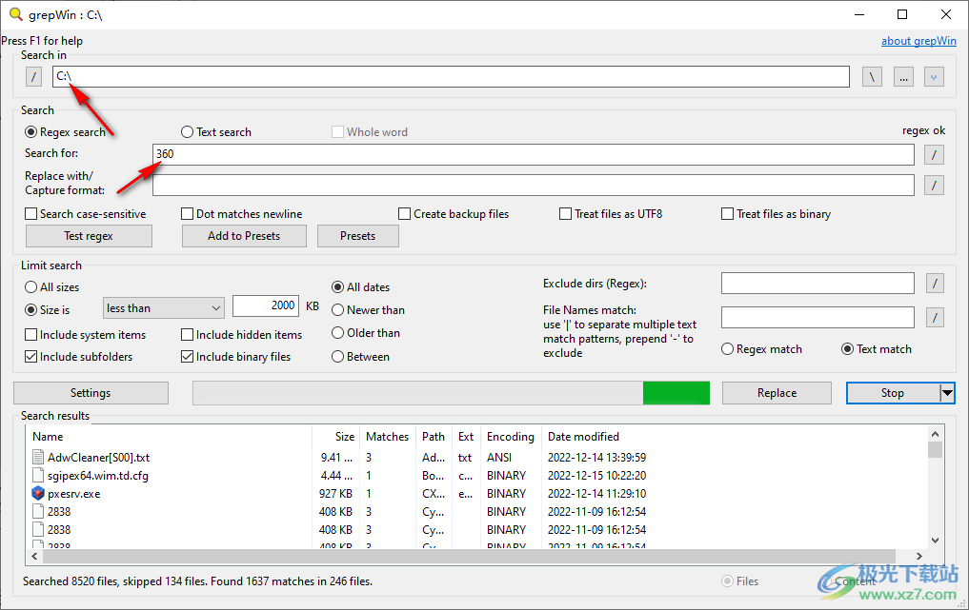The height and width of the screenshot is (610, 969).
Task: Focus the Search for text field
Action: [x=534, y=154]
